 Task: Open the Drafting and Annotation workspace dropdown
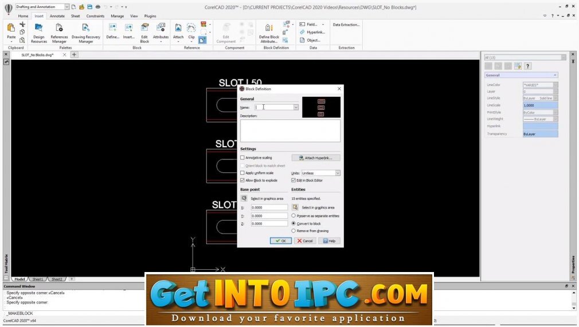tap(66, 7)
